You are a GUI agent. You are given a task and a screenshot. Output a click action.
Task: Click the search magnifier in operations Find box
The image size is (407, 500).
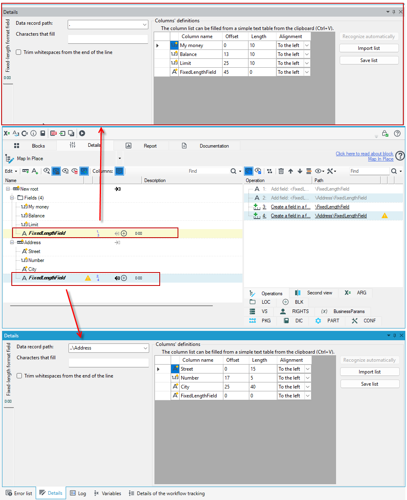coord(394,171)
